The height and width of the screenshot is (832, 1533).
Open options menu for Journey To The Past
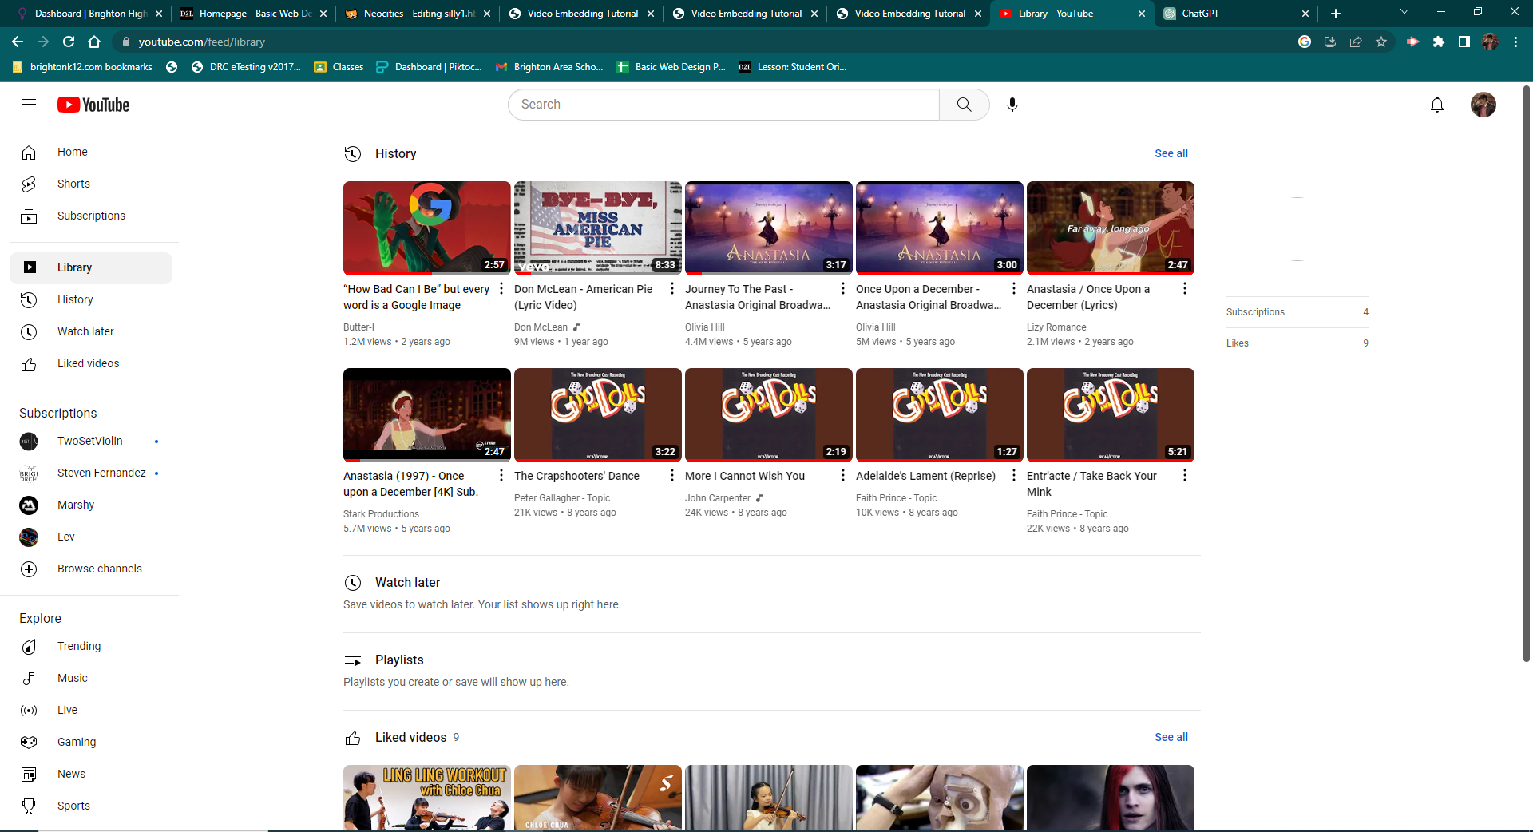point(843,289)
